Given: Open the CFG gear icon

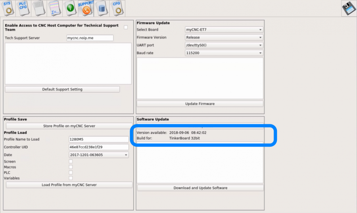Looking at the screenshot, I should pos(117,8).
